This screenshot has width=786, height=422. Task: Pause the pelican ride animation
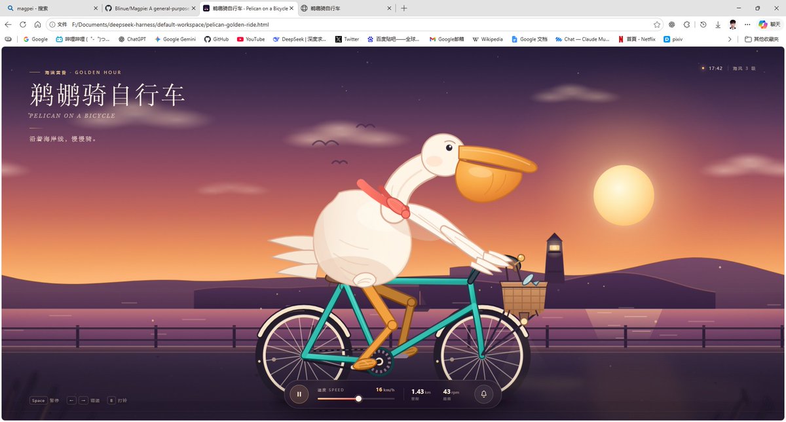299,394
